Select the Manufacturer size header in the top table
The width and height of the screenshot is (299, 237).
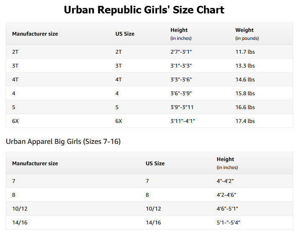tap(35, 34)
